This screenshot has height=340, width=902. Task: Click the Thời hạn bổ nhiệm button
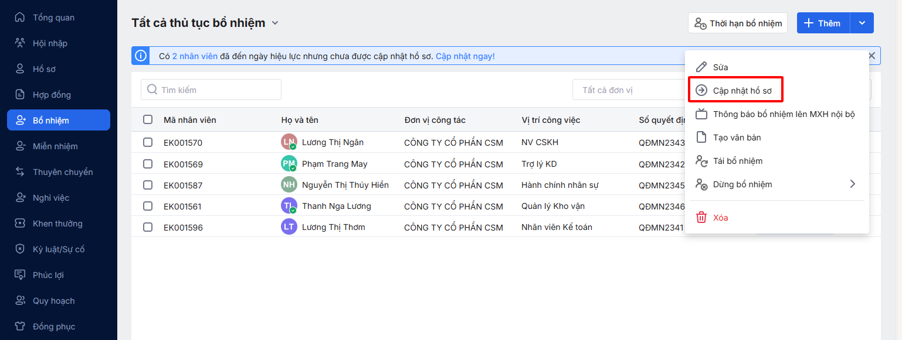coord(738,23)
